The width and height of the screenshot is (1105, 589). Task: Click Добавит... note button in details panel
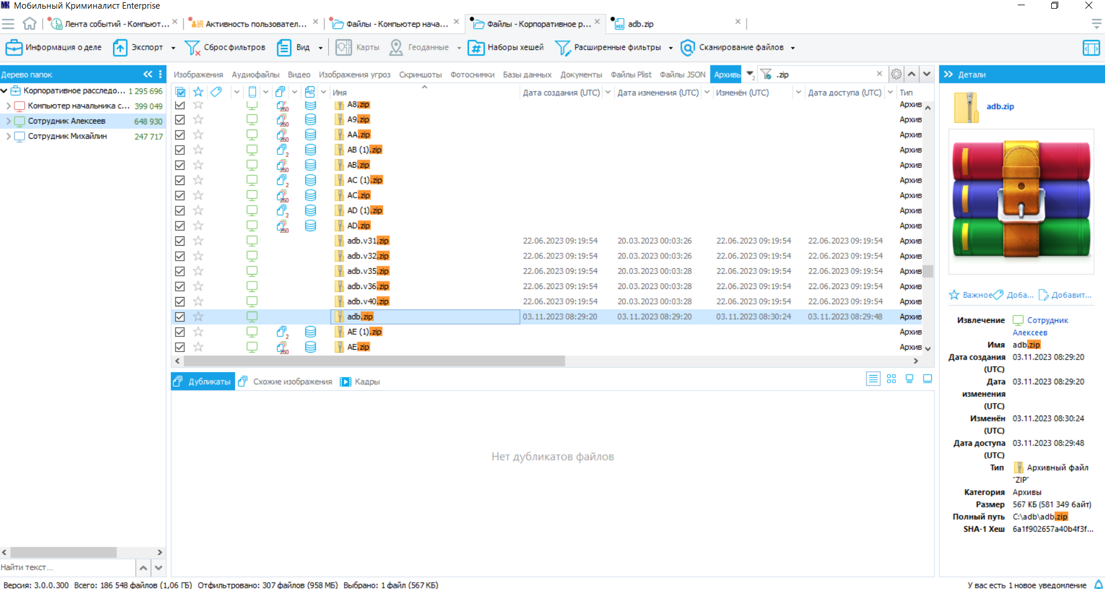point(1066,295)
